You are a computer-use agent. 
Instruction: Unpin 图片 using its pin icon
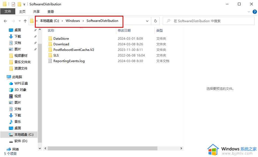click(x=35, y=49)
